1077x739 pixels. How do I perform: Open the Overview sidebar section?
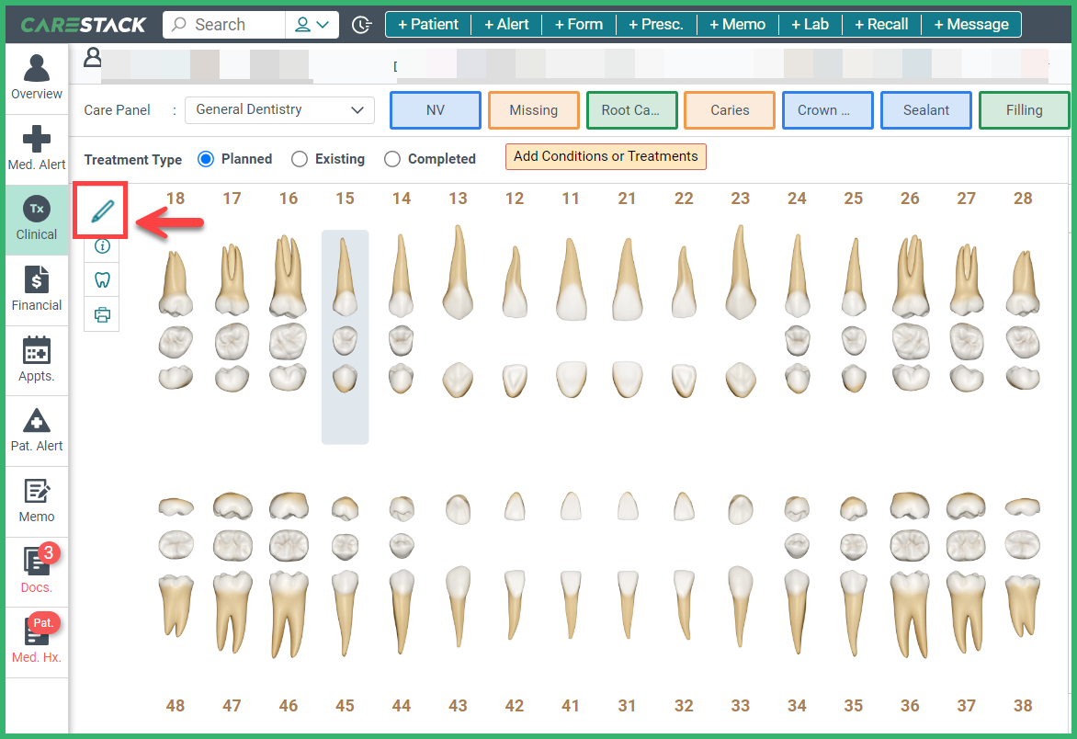[x=37, y=77]
